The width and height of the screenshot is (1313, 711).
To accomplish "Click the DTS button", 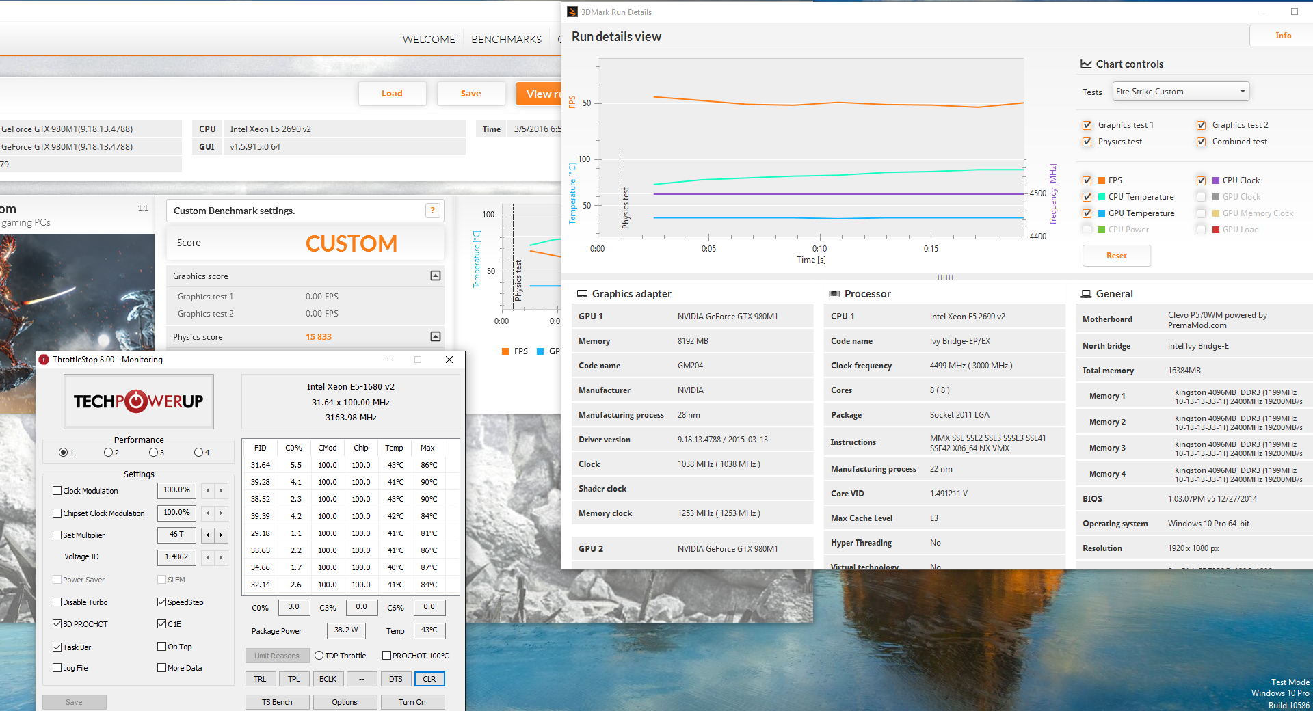I will [x=395, y=679].
